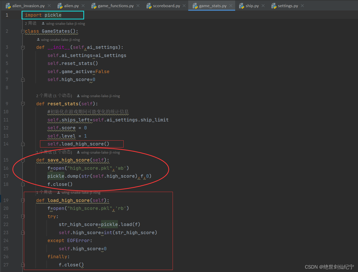The height and width of the screenshot is (272, 358).
Task: Click author hint above __init__ method
Action: [58, 40]
